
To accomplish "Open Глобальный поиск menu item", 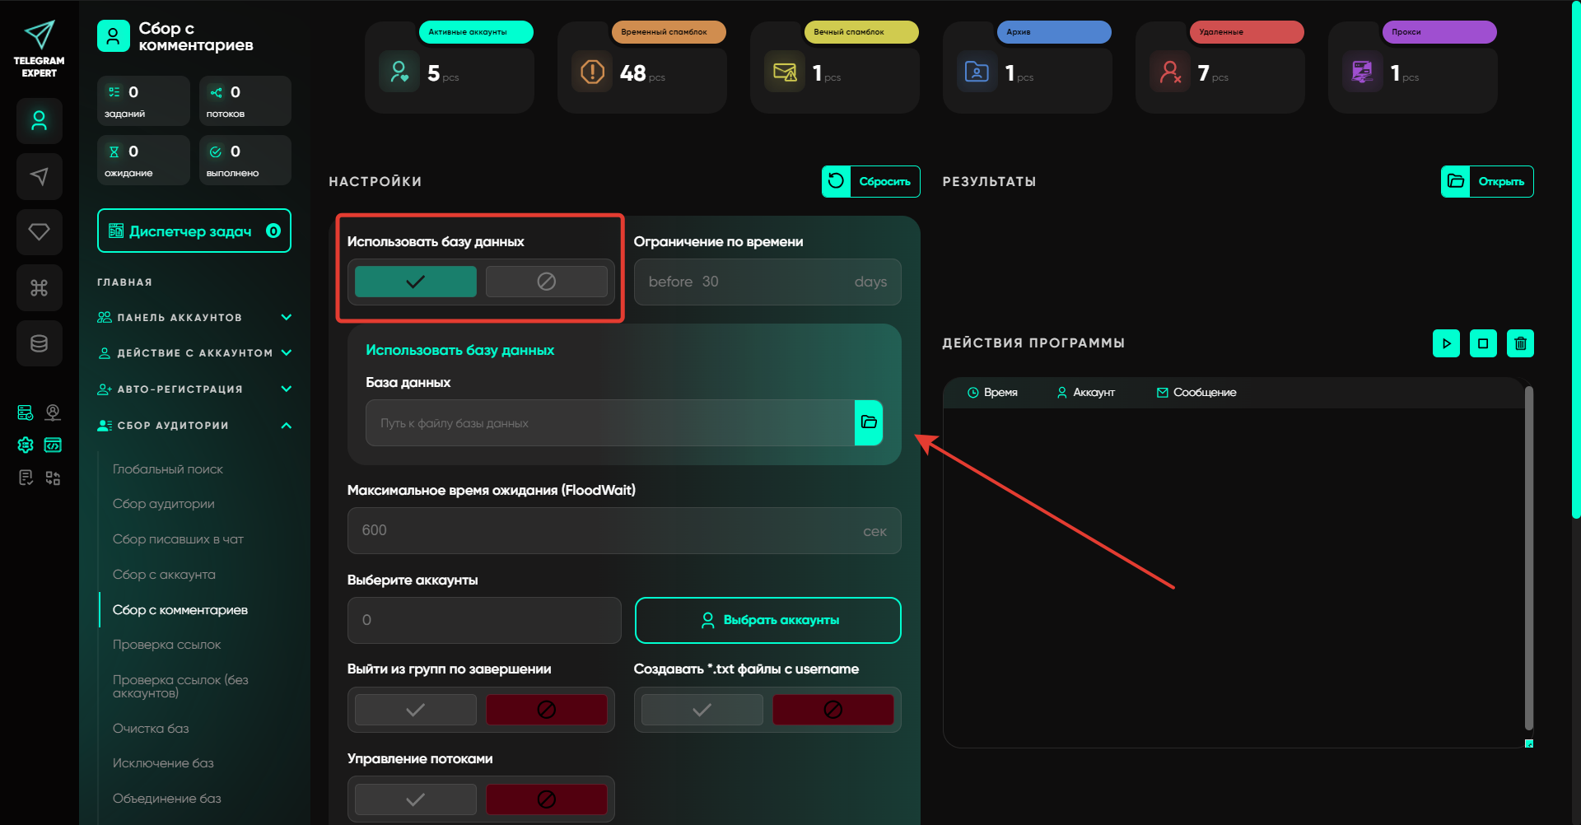I will tap(168, 469).
